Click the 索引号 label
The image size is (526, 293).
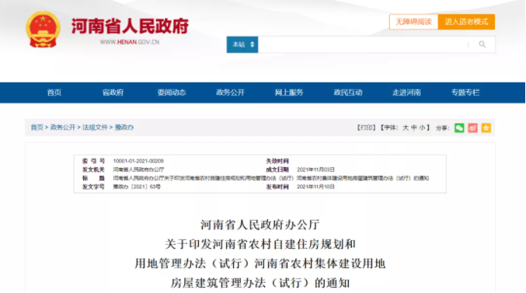coord(93,161)
